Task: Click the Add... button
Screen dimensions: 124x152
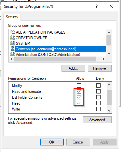Action: coord(73,68)
